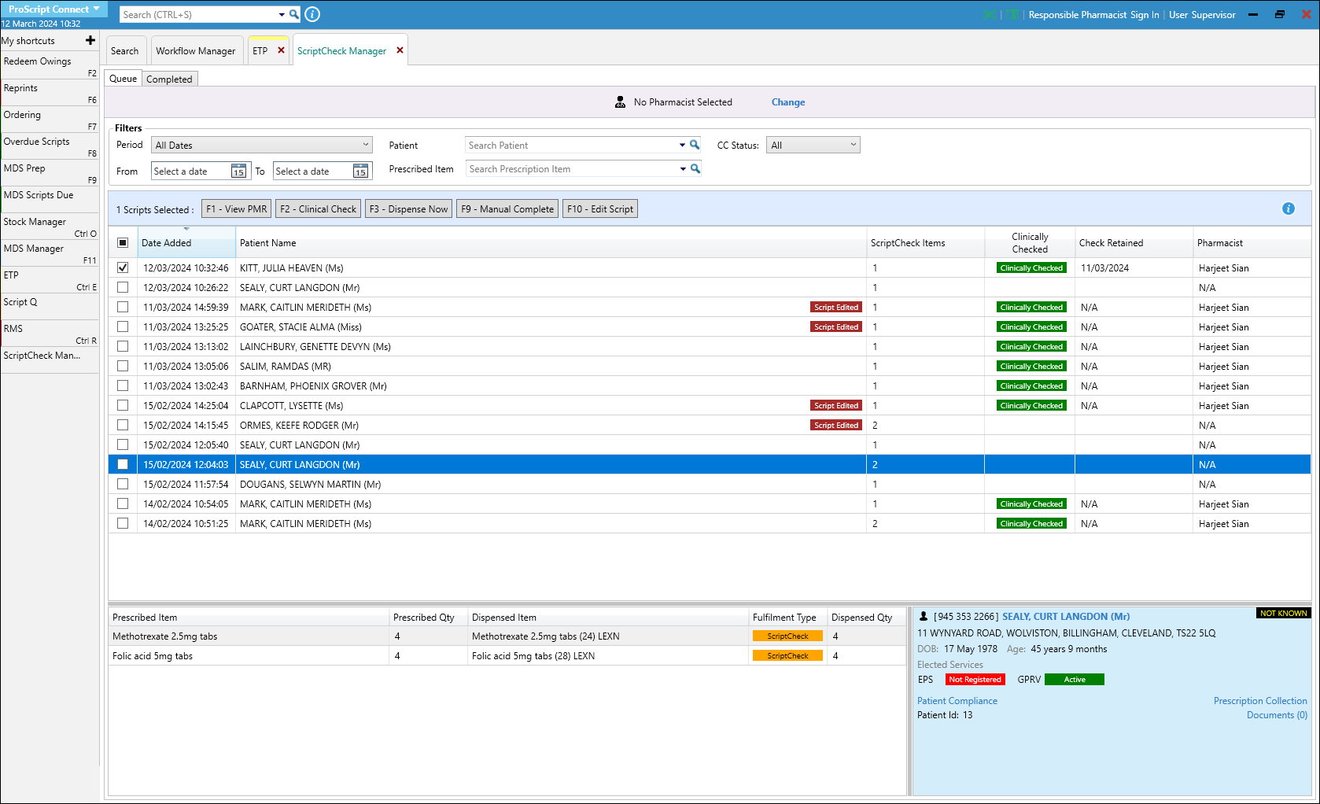Open the From date calendar icon
This screenshot has height=804, width=1320.
point(238,171)
